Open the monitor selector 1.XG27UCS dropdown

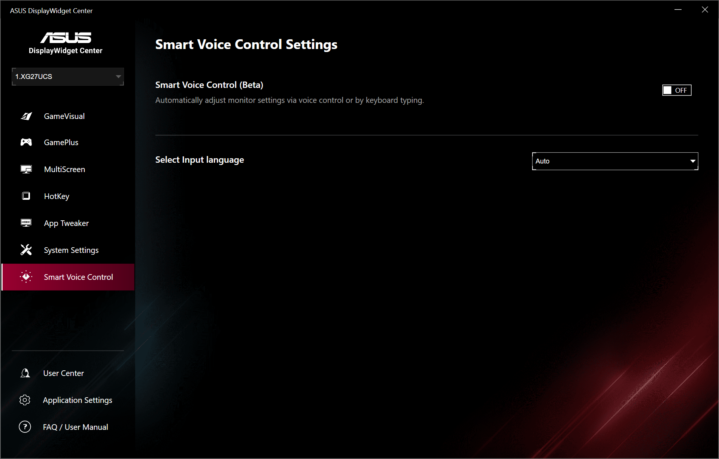tap(68, 77)
